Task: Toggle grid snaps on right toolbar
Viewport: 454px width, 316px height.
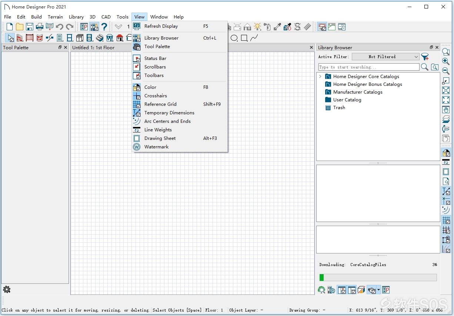Action: (x=446, y=230)
